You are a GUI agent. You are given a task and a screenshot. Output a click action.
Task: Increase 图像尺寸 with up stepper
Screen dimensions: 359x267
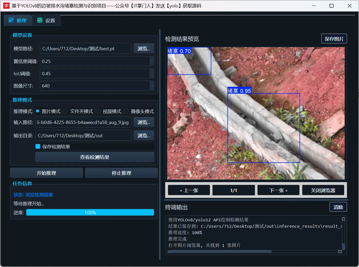click(152, 83)
